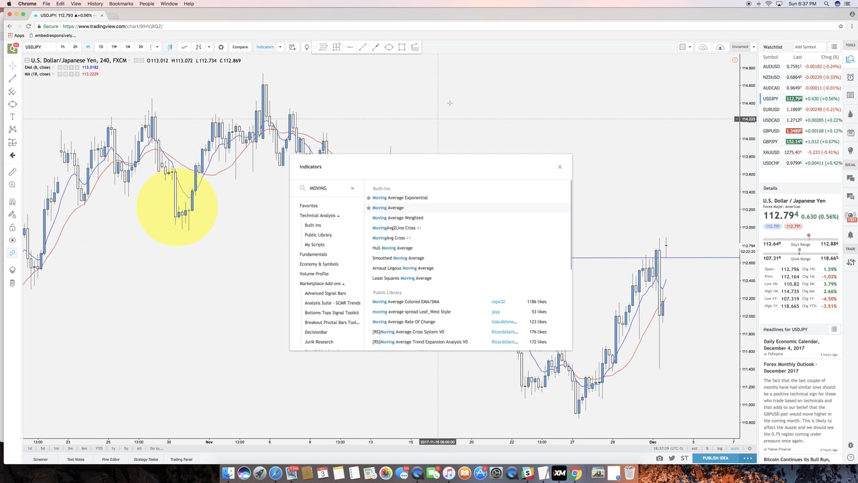This screenshot has width=858, height=483.
Task: Open the History menu in menu bar
Action: point(95,4)
